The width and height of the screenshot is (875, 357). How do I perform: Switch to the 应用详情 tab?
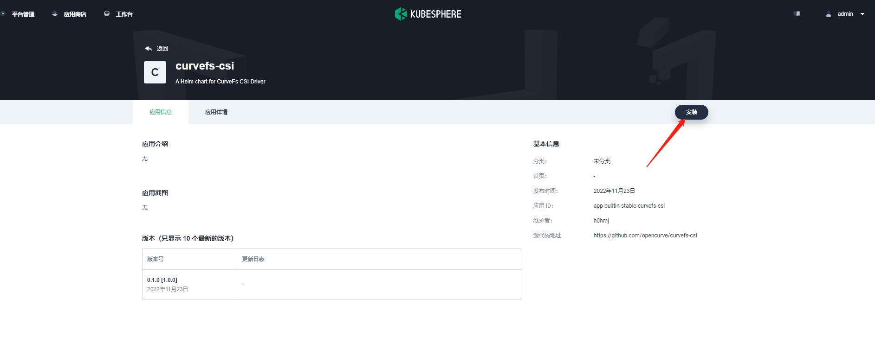coord(216,112)
